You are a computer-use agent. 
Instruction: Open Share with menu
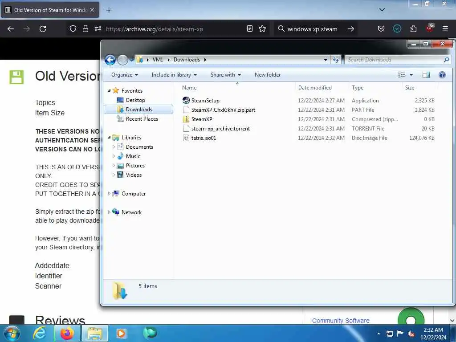(x=226, y=75)
